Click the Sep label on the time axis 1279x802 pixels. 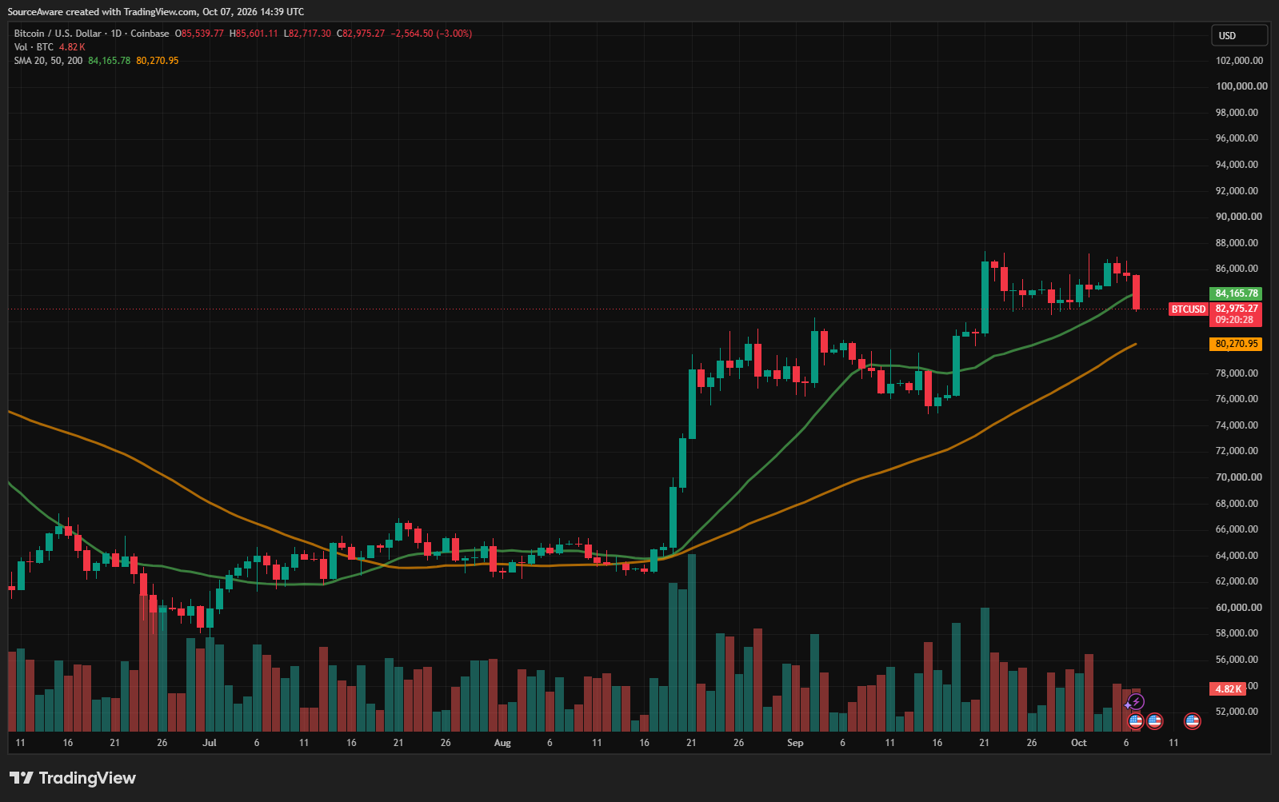pos(795,743)
